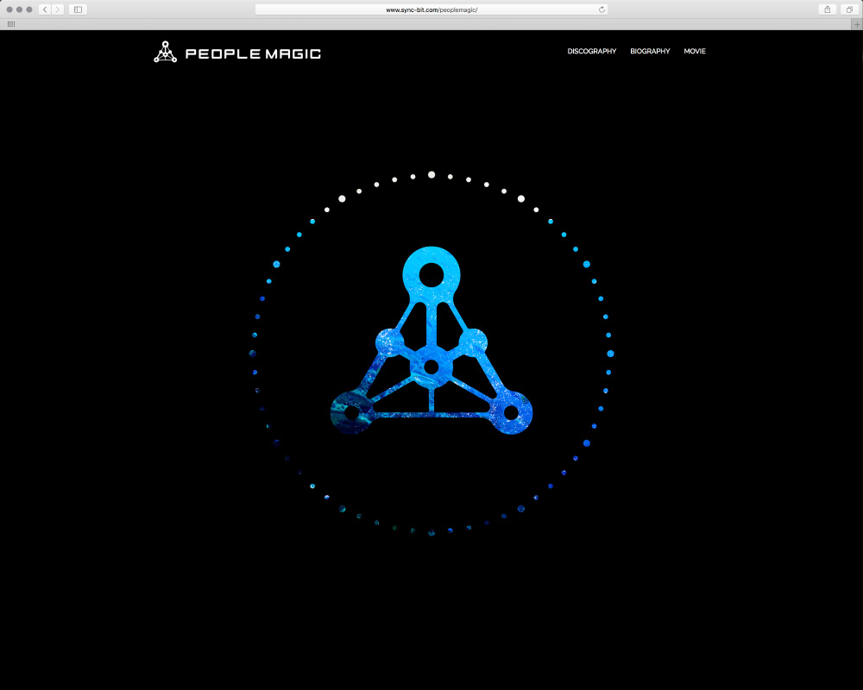Image resolution: width=863 pixels, height=690 pixels.
Task: Select the Movie nav item
Action: tap(695, 52)
